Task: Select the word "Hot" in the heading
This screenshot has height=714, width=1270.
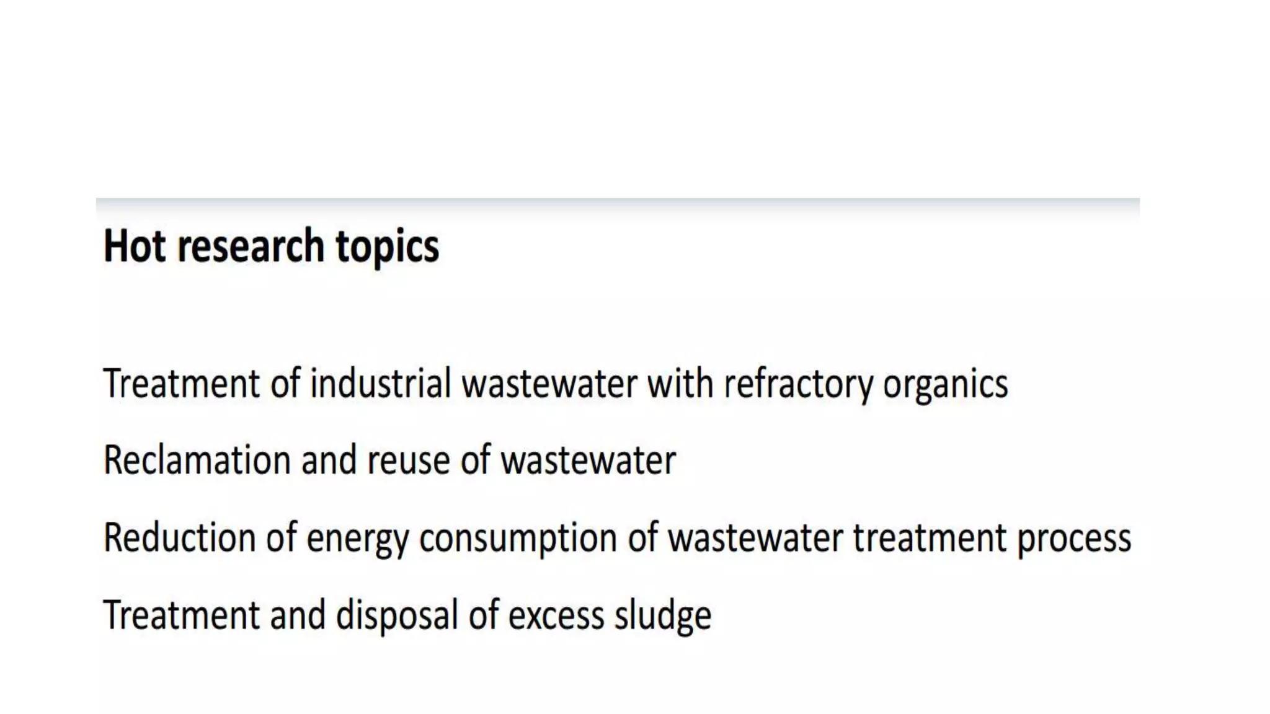Action: tap(135, 245)
